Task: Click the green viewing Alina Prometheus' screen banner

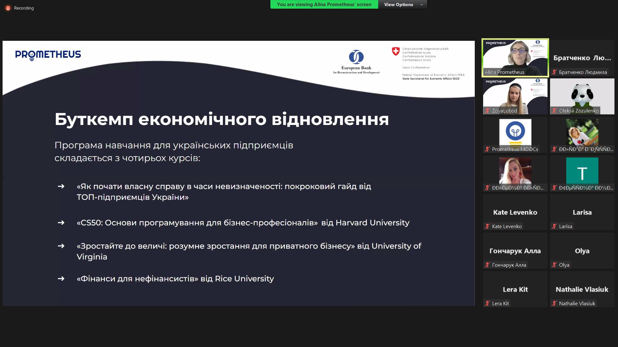Action: [324, 4]
